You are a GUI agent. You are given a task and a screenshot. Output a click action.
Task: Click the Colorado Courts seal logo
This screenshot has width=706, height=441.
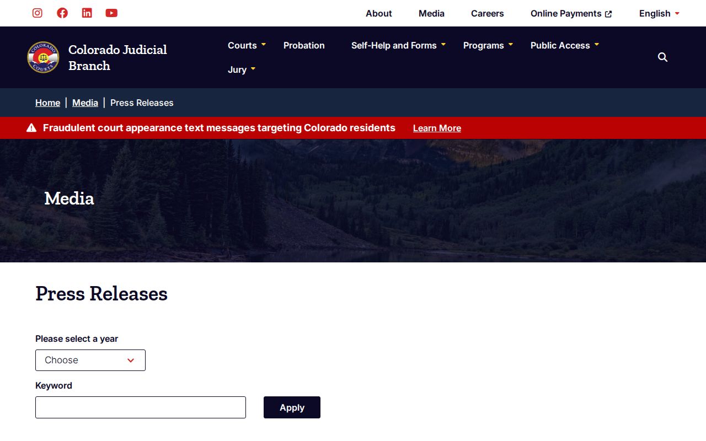coord(43,57)
